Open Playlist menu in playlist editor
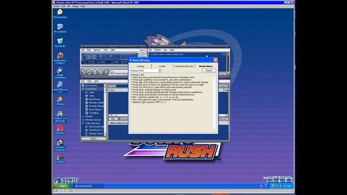The image size is (347, 195). coord(158,50)
